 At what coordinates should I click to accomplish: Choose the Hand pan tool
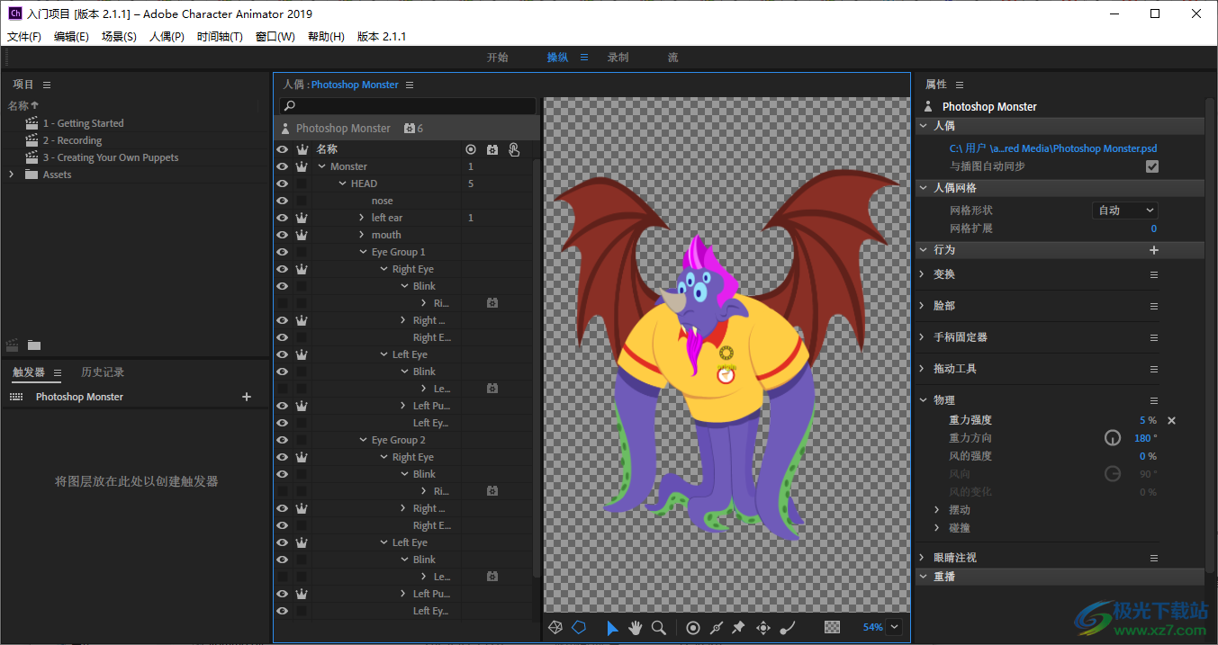coord(636,628)
